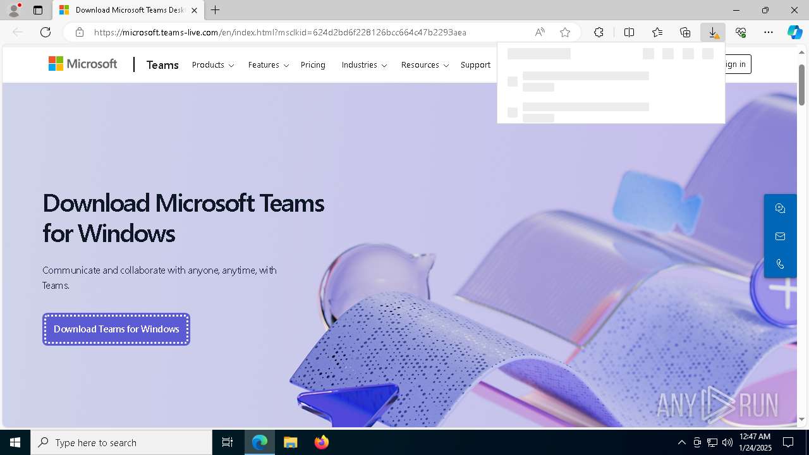Click the phone contact icon
Screen dimensions: 809x455
pyautogui.click(x=780, y=264)
